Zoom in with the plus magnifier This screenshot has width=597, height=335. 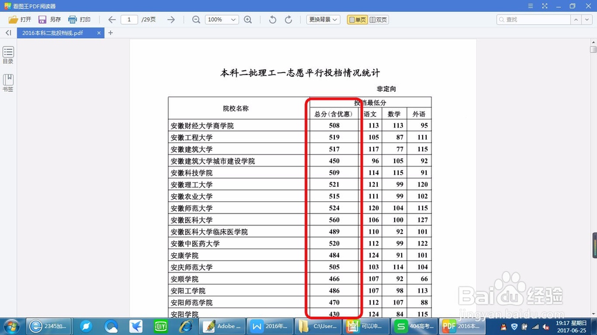248,20
